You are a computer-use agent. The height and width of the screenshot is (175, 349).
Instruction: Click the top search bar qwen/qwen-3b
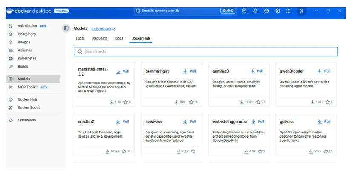pos(185,11)
